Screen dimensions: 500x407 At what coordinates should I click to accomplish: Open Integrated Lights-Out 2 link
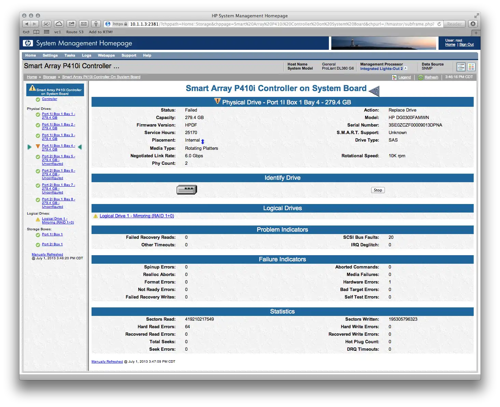pos(381,69)
